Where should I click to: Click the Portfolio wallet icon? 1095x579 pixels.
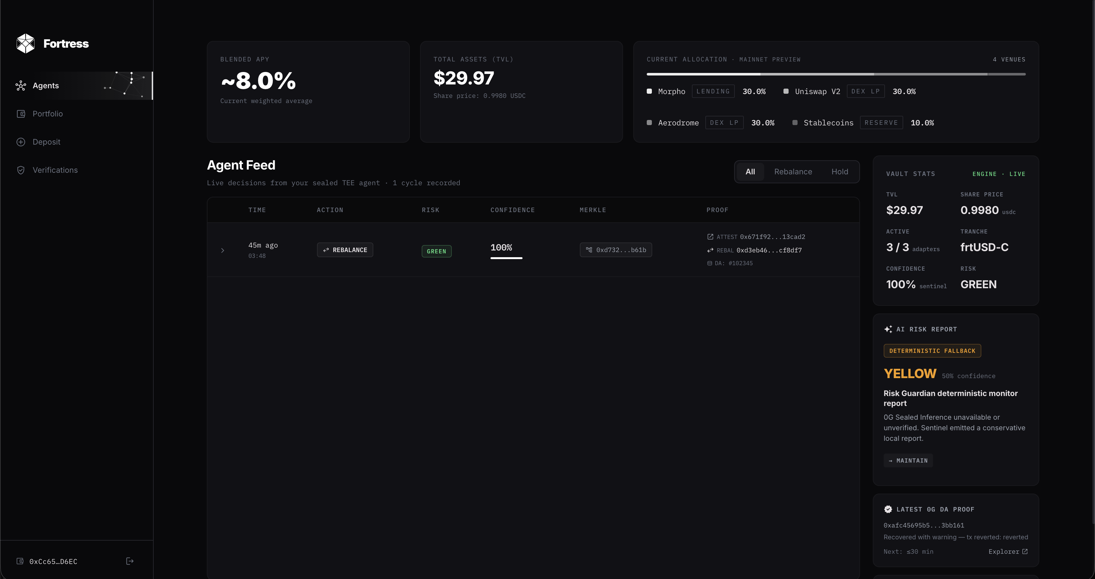21,114
